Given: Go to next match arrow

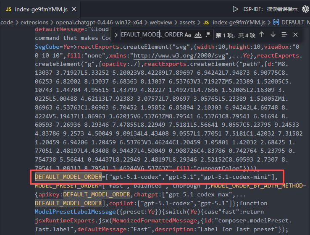Looking at the screenshot, I should point(273,34).
